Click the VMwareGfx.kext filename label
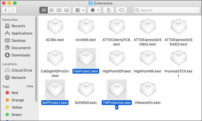 (x=147, y=102)
